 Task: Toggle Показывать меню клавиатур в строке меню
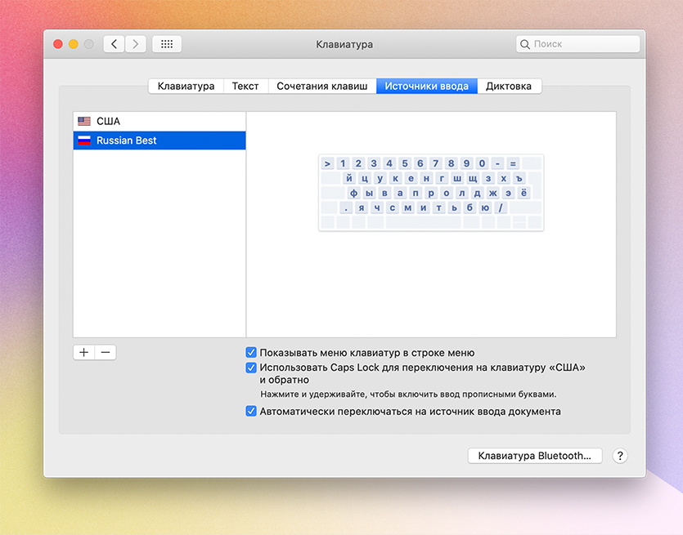click(252, 353)
